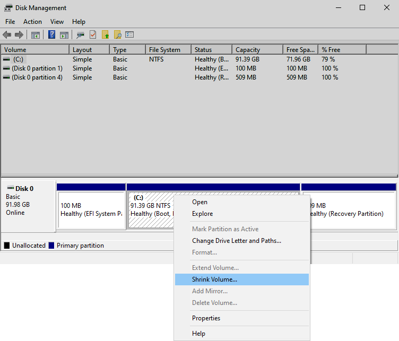Open the View menu

[x=57, y=22]
